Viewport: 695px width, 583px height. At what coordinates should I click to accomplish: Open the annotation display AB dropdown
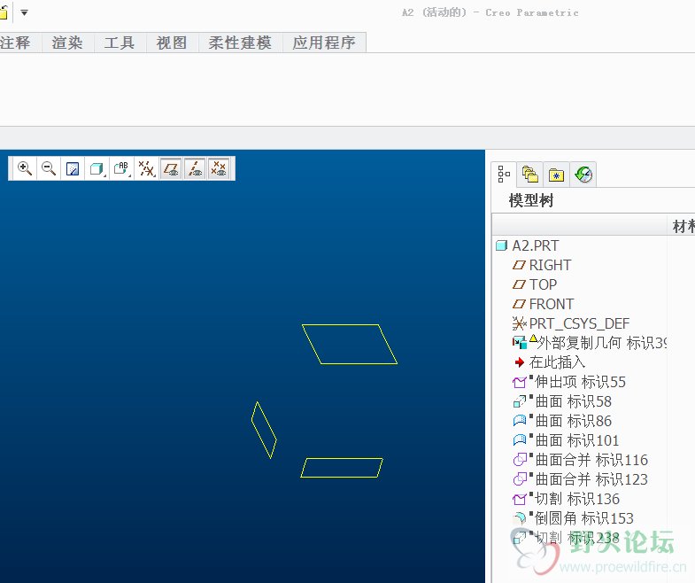[121, 168]
